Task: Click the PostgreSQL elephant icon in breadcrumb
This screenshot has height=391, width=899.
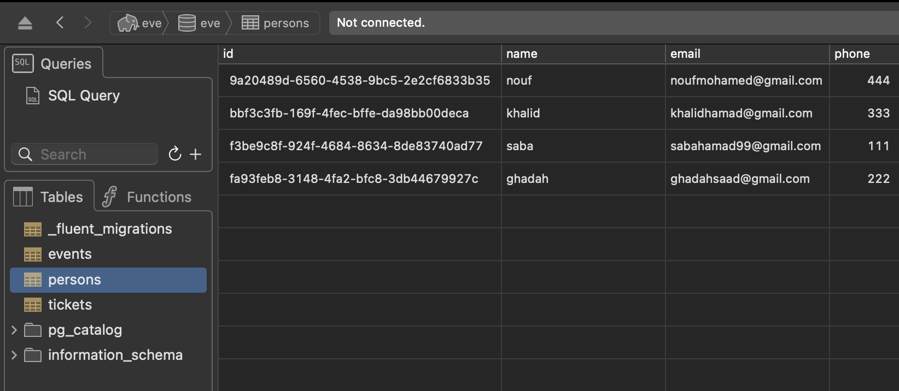Action: pyautogui.click(x=130, y=22)
